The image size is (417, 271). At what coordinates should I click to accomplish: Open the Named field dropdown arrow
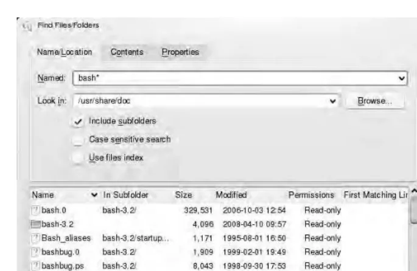point(401,78)
